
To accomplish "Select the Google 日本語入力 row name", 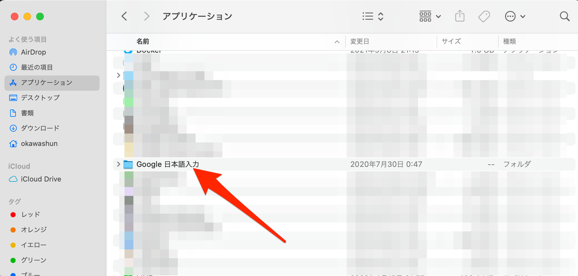I will tap(168, 164).
